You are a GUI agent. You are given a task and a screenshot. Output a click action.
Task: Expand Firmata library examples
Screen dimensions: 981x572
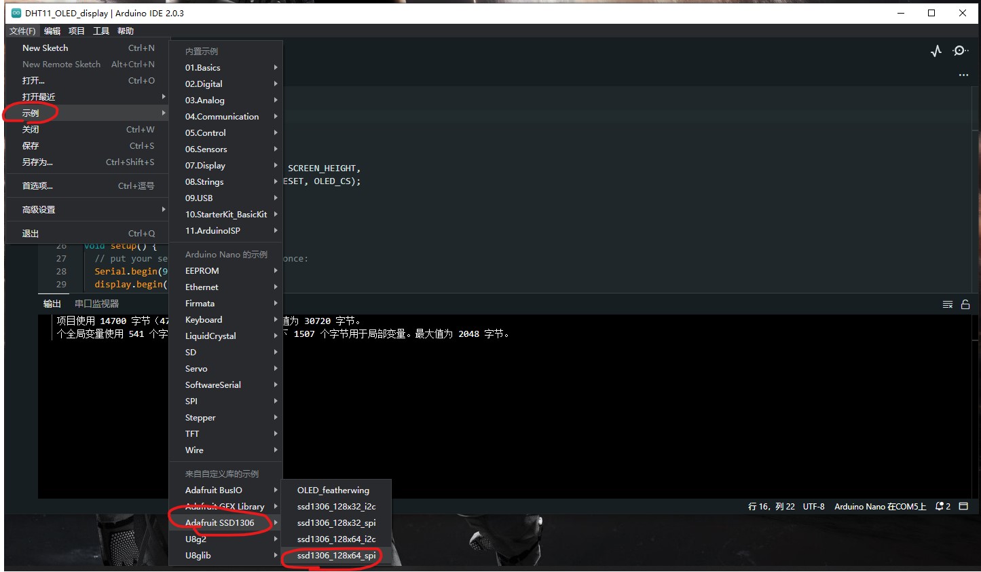click(225, 304)
